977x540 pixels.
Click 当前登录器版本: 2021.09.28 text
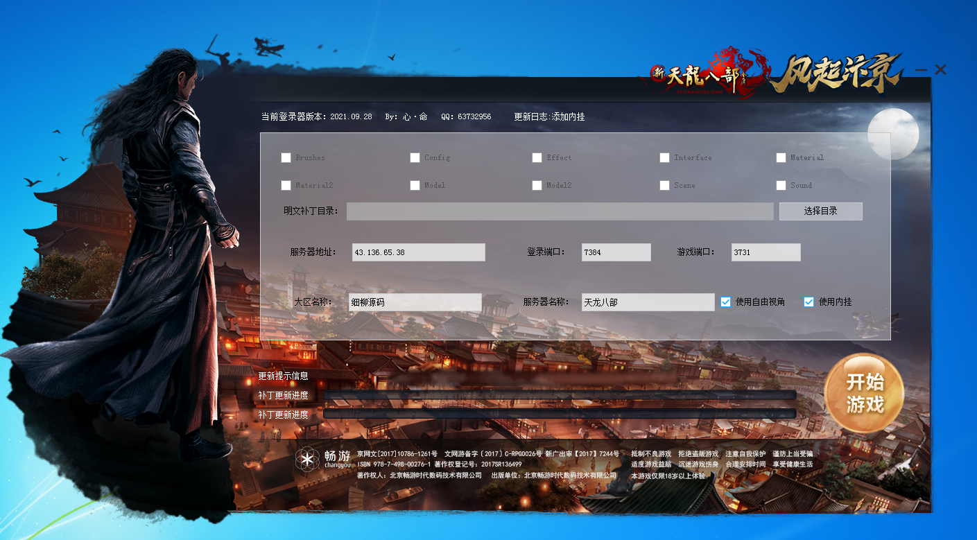(x=316, y=116)
